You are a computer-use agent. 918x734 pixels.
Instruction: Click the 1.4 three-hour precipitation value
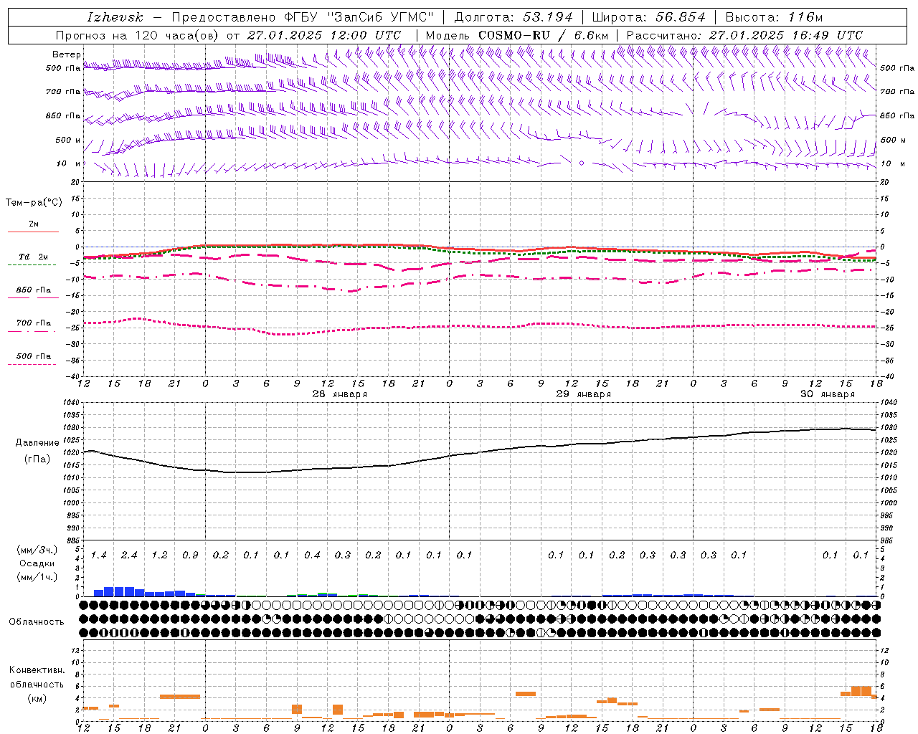(99, 555)
